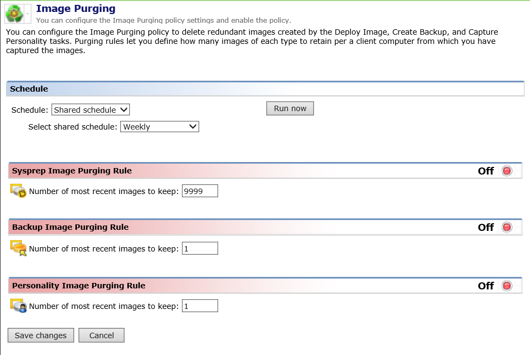Expand the Backup rule status arrow menu
This screenshot has width=530, height=355.
(x=518, y=228)
